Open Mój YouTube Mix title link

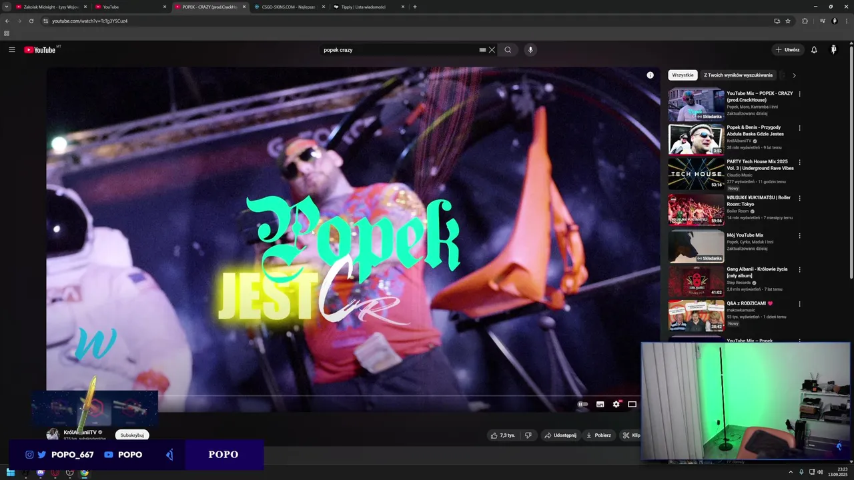tap(745, 235)
